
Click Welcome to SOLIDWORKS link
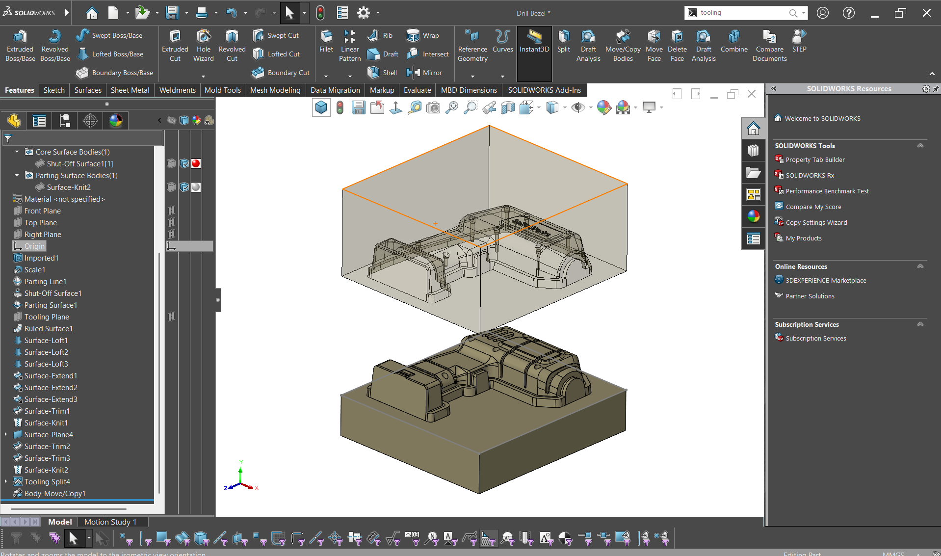coord(822,118)
